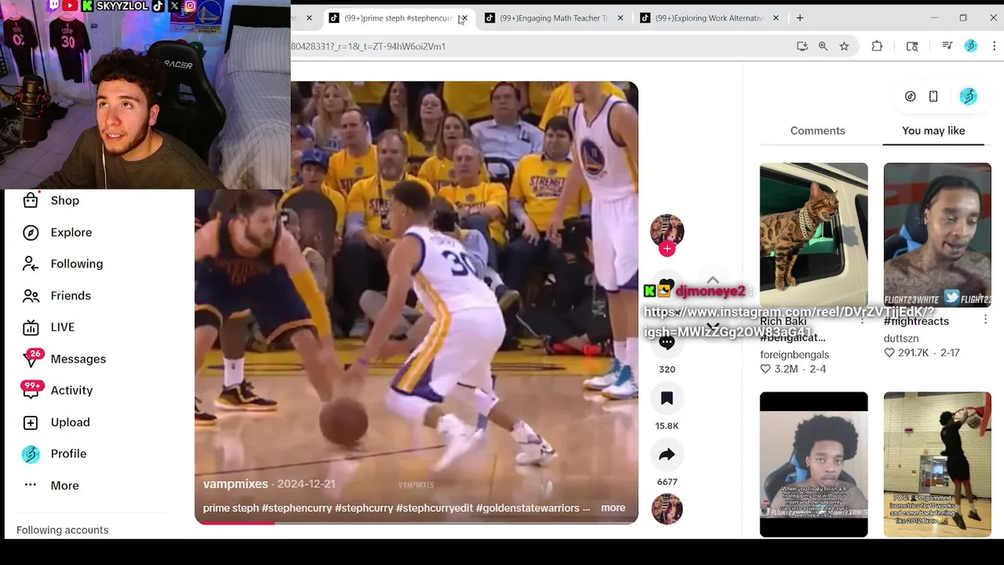Open the Chrome three-dot menu
The height and width of the screenshot is (565, 1004).
[994, 46]
